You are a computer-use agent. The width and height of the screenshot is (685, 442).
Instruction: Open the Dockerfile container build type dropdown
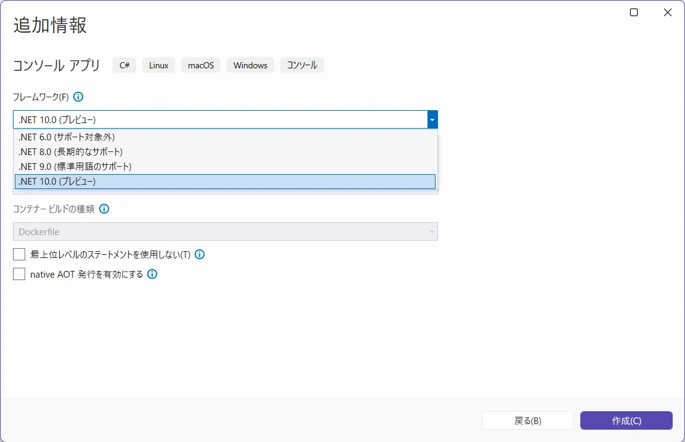(x=225, y=231)
